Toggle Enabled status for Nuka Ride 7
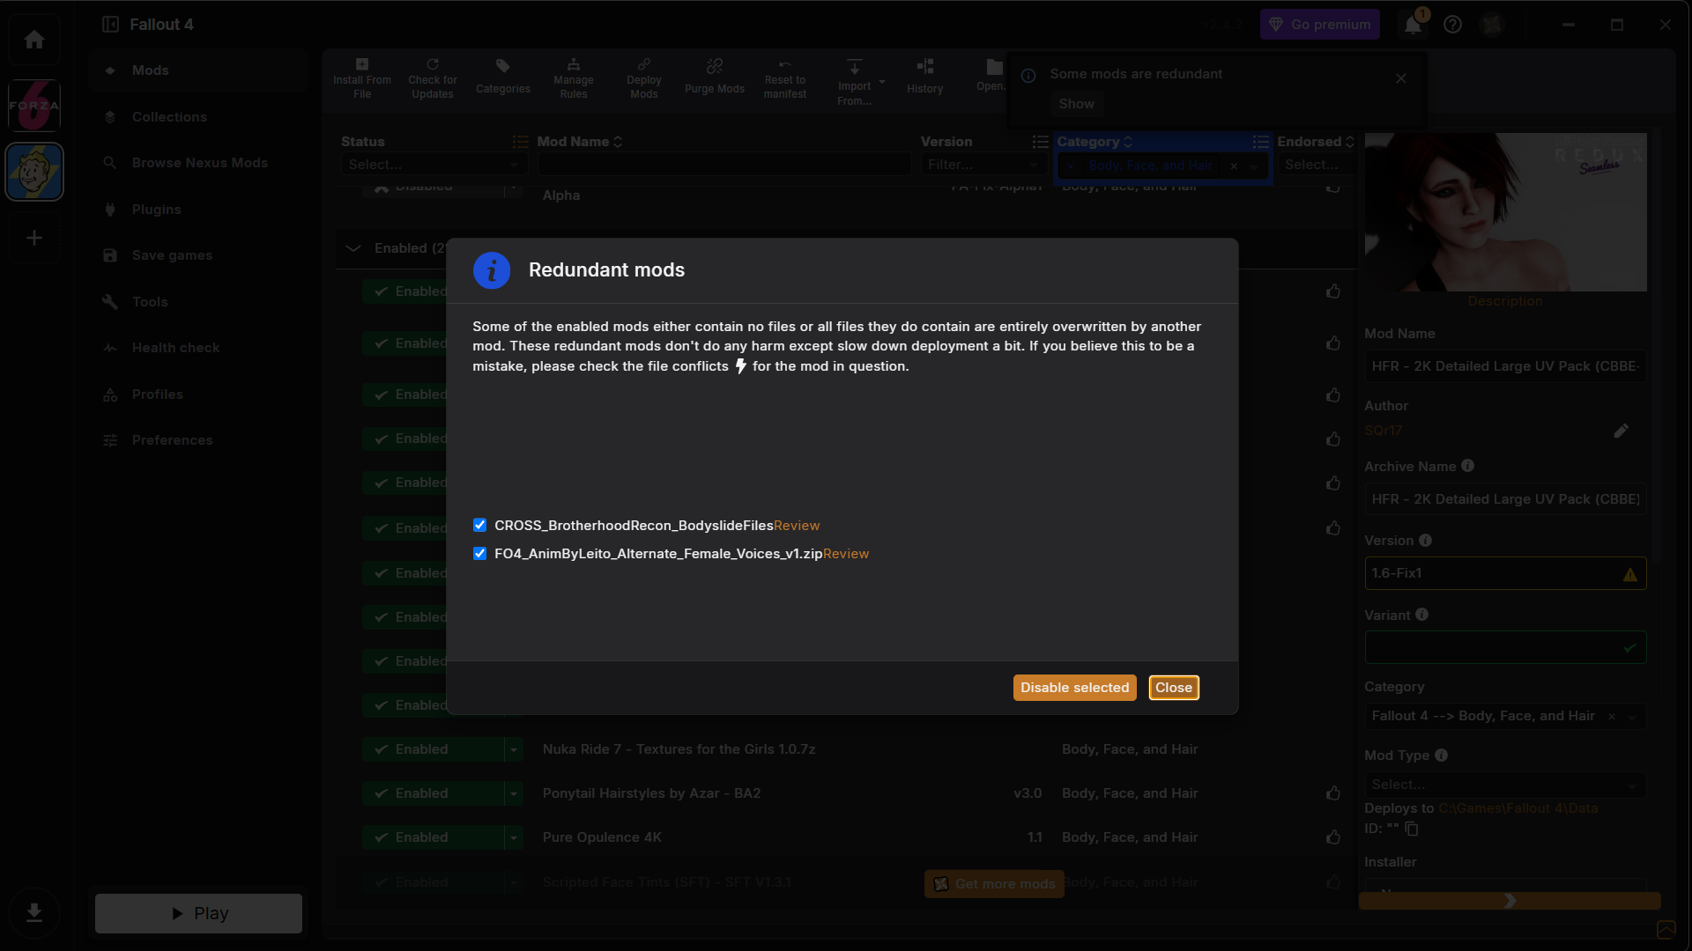This screenshot has height=951, width=1692. click(433, 749)
